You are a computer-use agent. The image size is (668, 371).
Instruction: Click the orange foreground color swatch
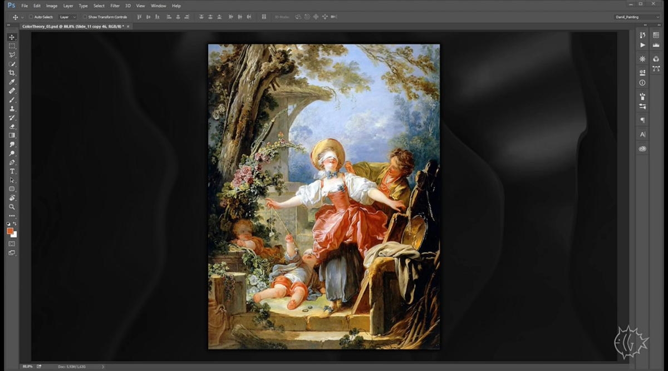tap(9, 231)
